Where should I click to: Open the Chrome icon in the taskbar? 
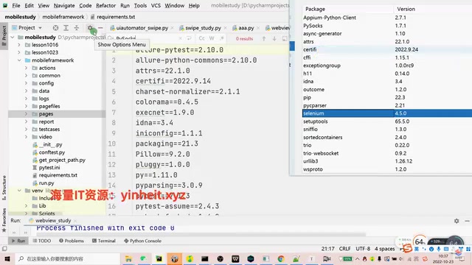pos(280,258)
